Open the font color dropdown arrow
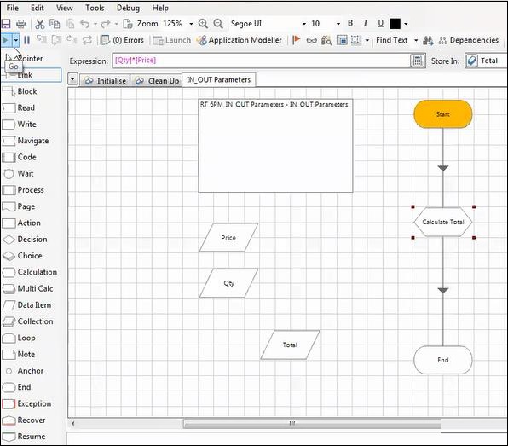The height and width of the screenshot is (446, 508). click(406, 24)
